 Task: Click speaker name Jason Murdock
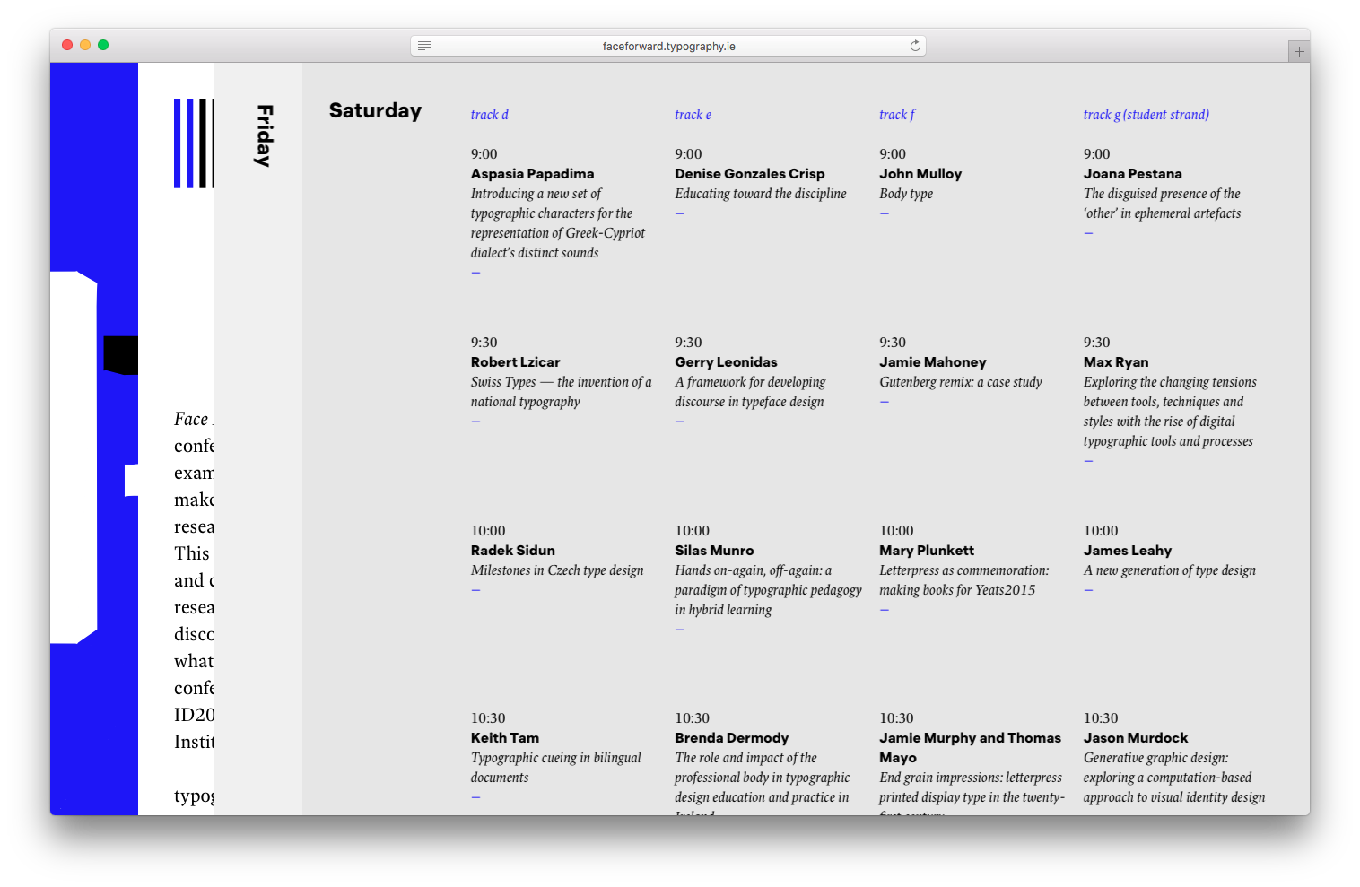click(1136, 738)
